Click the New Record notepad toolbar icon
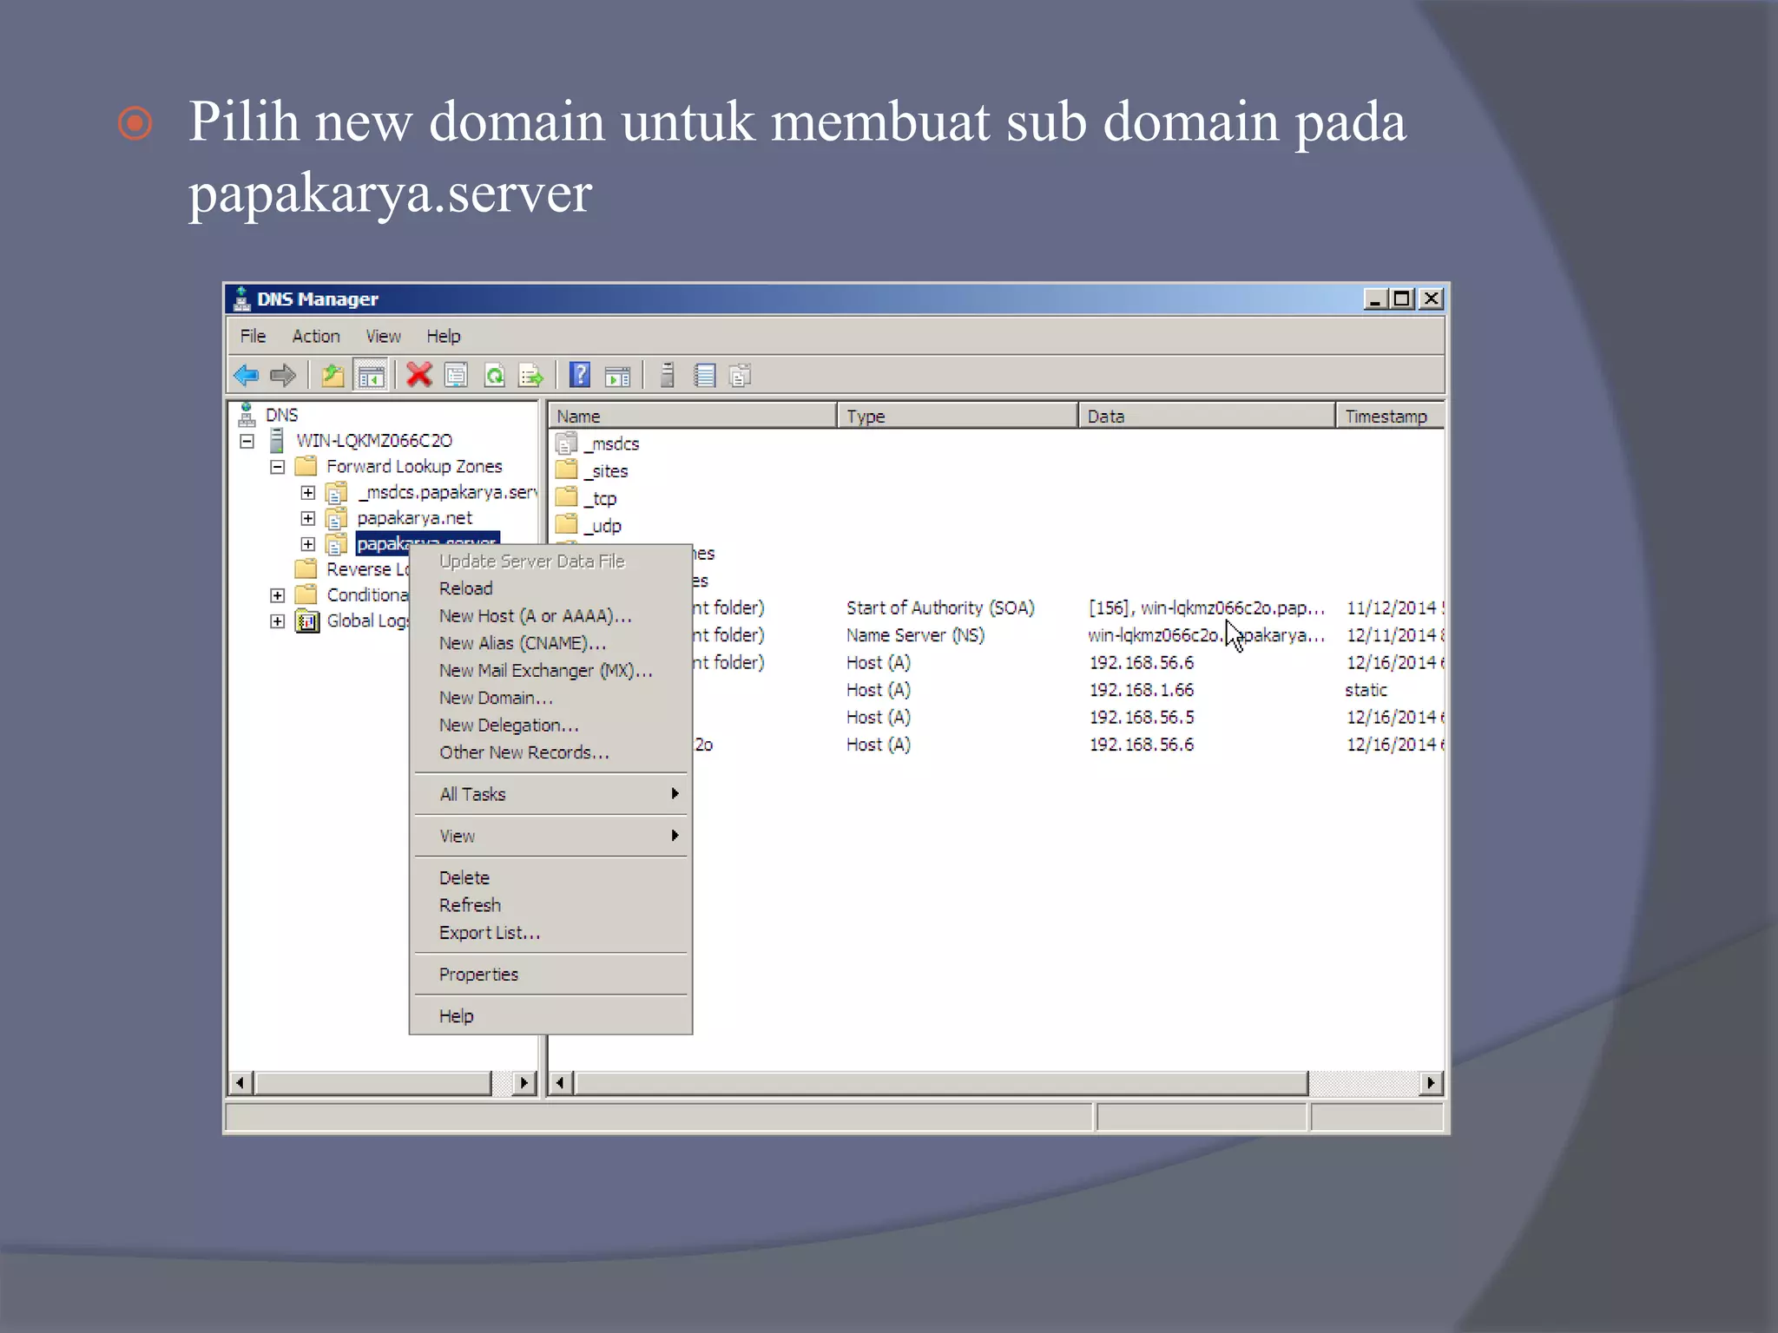1778x1333 pixels. point(705,375)
